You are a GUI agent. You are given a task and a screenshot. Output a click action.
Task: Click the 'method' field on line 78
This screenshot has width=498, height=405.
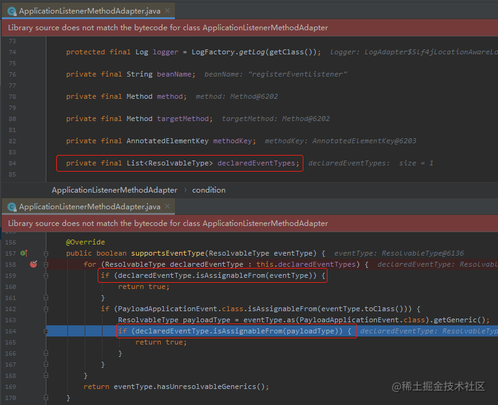coord(170,96)
